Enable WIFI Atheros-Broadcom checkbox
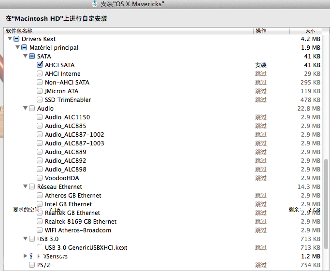The width and height of the screenshot is (330, 271). pyautogui.click(x=40, y=230)
